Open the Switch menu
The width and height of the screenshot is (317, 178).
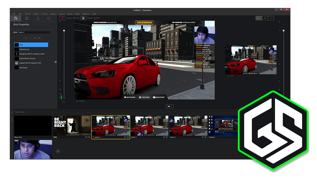pyautogui.click(x=28, y=14)
